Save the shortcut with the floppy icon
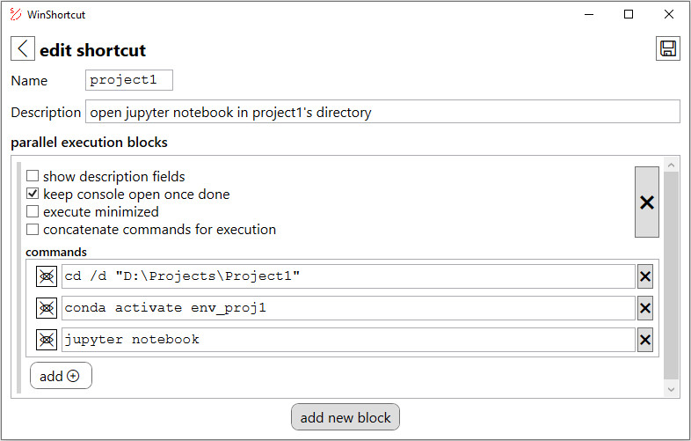 pyautogui.click(x=667, y=49)
